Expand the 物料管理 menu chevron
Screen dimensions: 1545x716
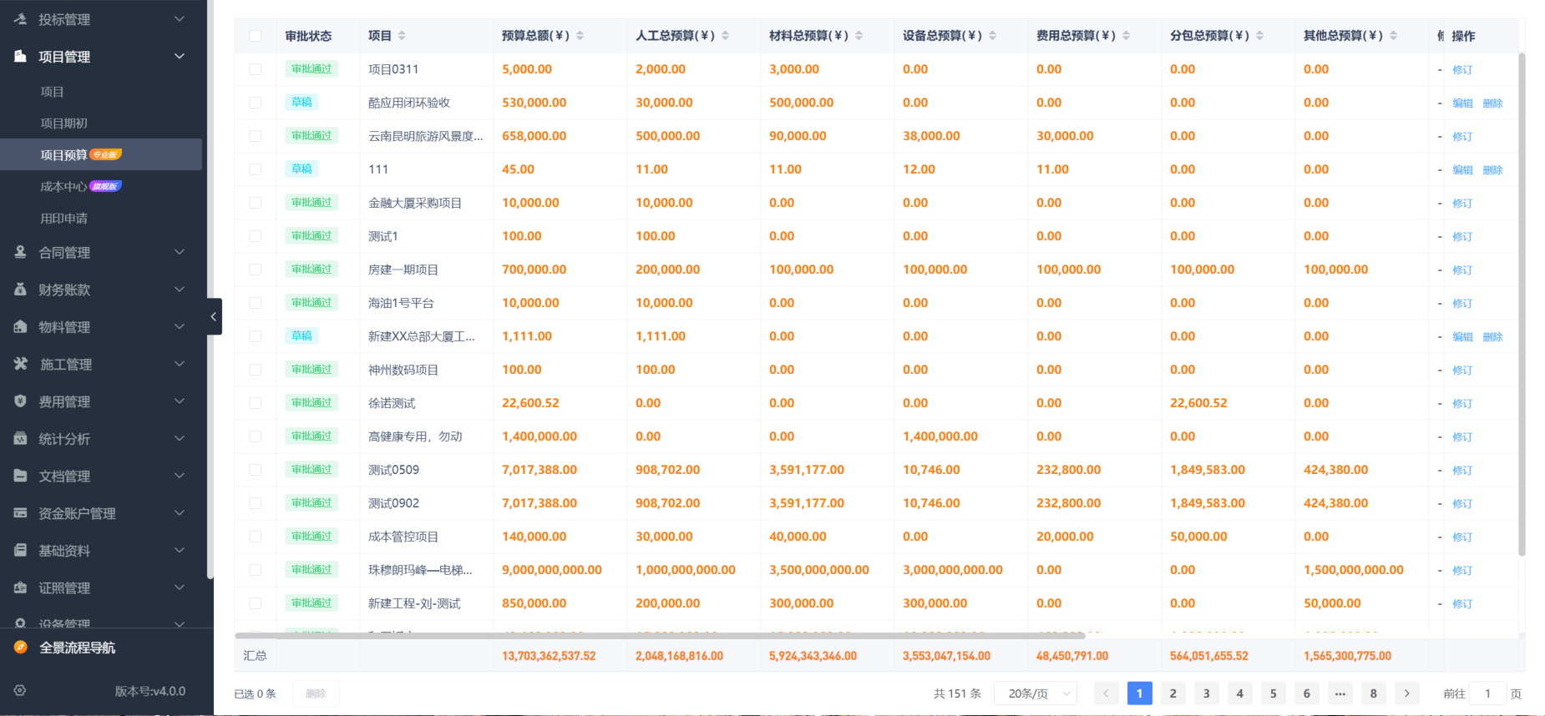(x=179, y=327)
